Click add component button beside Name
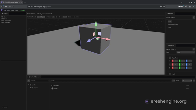 click(x=194, y=49)
